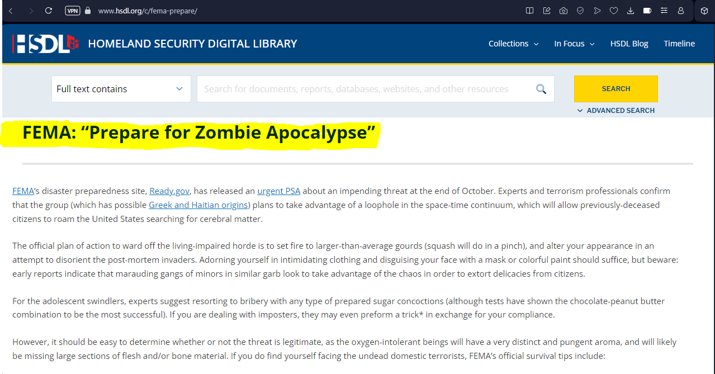Open the urgent PSA link
The width and height of the screenshot is (715, 374).
tap(279, 191)
